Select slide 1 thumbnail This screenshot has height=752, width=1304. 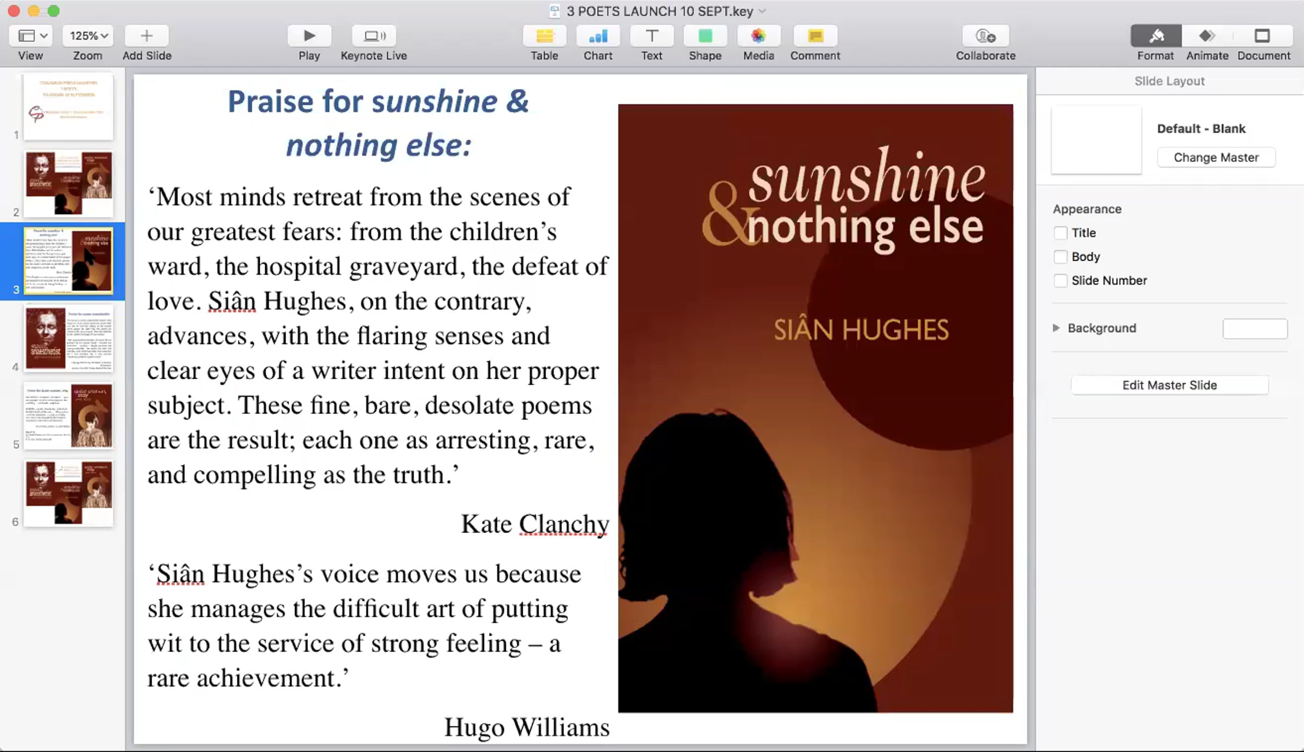[x=68, y=106]
